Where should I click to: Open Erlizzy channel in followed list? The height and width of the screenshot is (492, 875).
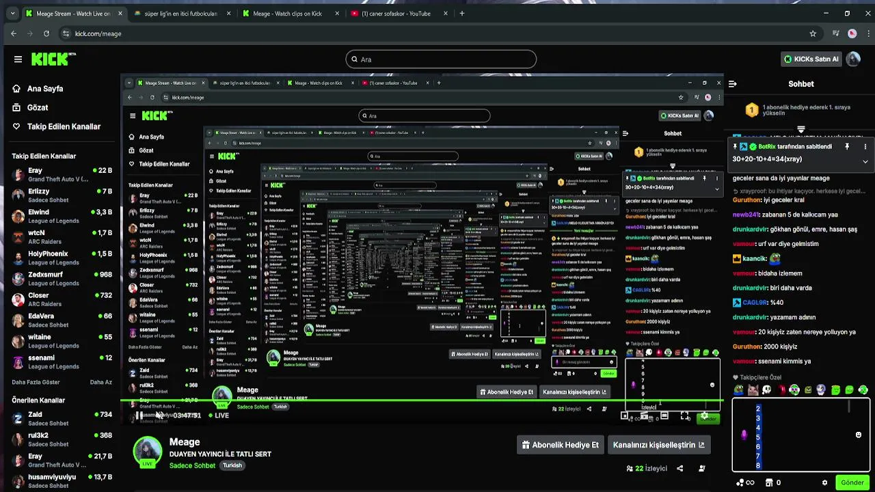[62, 195]
